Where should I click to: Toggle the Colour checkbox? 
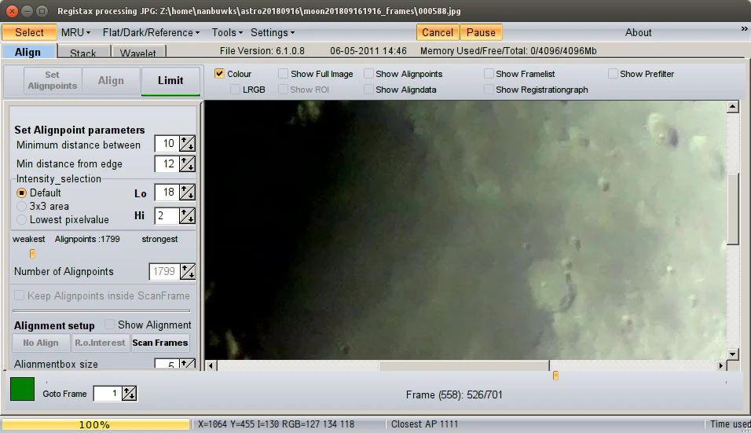tap(219, 74)
